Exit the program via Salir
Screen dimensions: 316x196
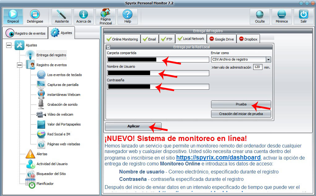304,16
